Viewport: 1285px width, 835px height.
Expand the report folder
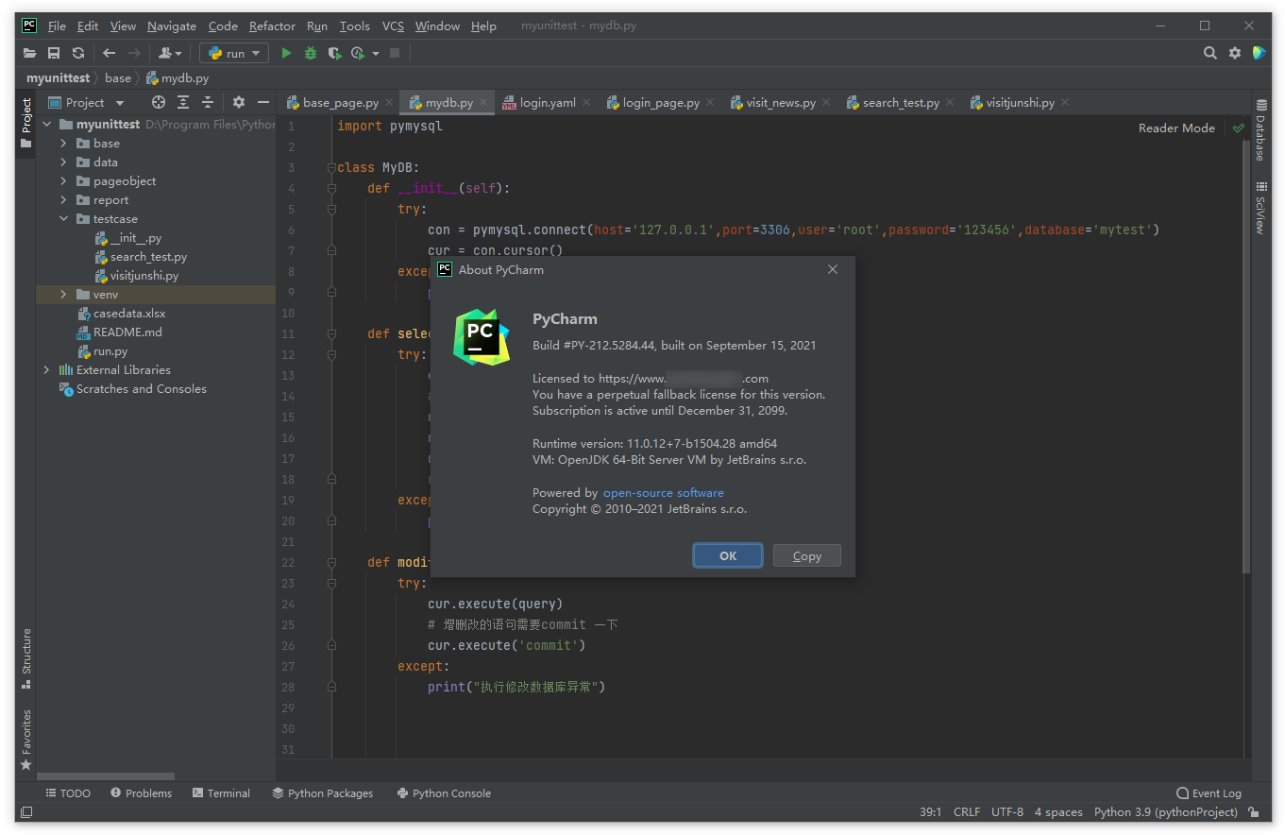[63, 200]
